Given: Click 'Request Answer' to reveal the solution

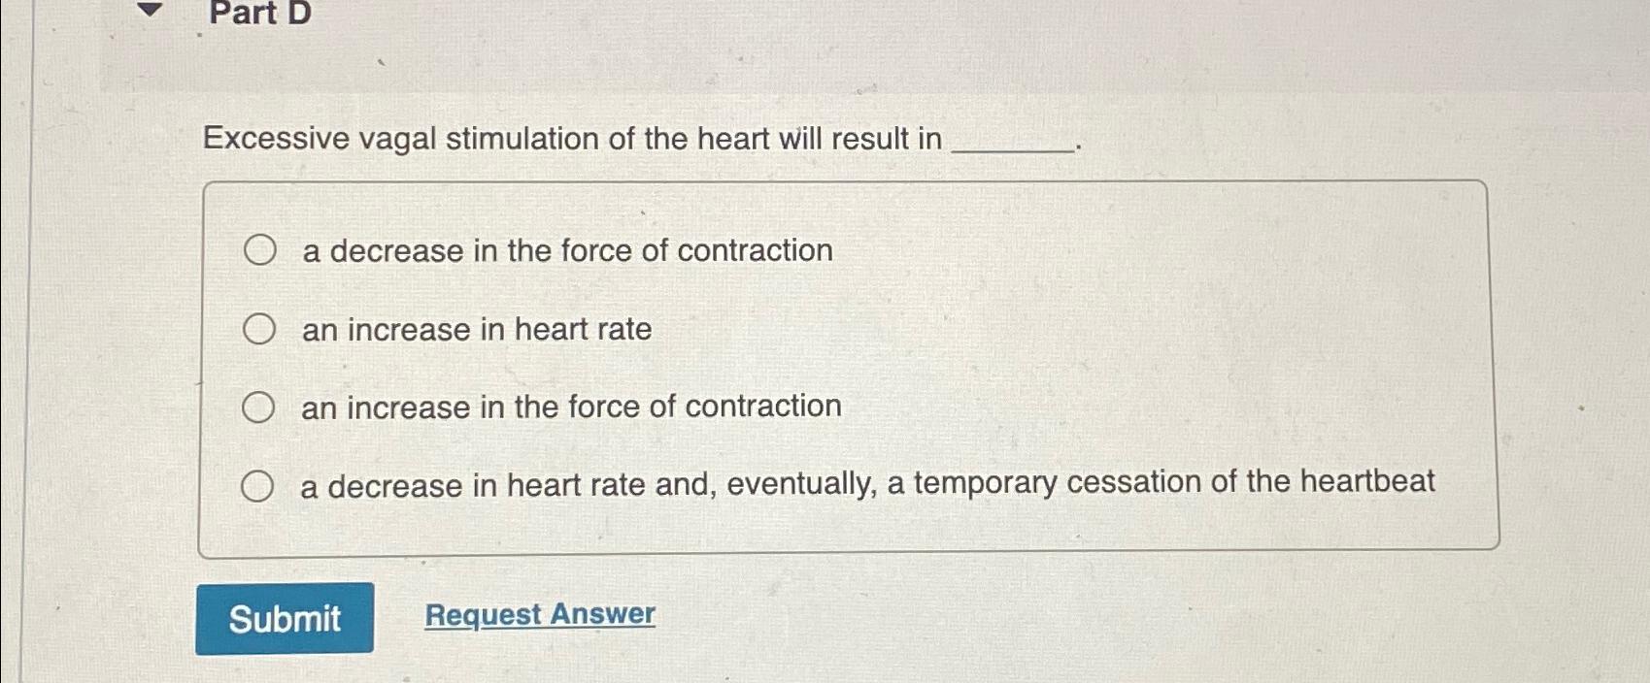Looking at the screenshot, I should (537, 615).
